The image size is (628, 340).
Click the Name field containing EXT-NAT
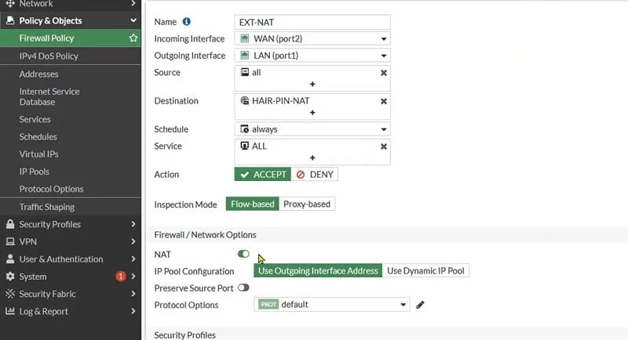312,22
